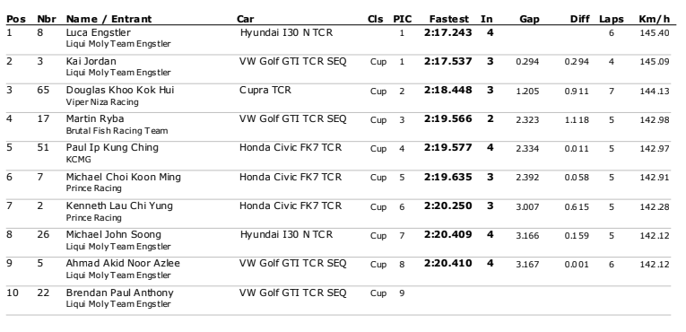The image size is (686, 332).
Task: Click Cupra TCR car cell
Action: pos(265,91)
